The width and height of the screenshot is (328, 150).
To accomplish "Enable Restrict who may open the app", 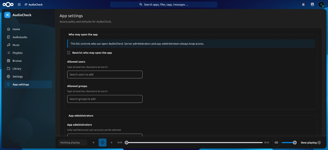I will (x=69, y=53).
